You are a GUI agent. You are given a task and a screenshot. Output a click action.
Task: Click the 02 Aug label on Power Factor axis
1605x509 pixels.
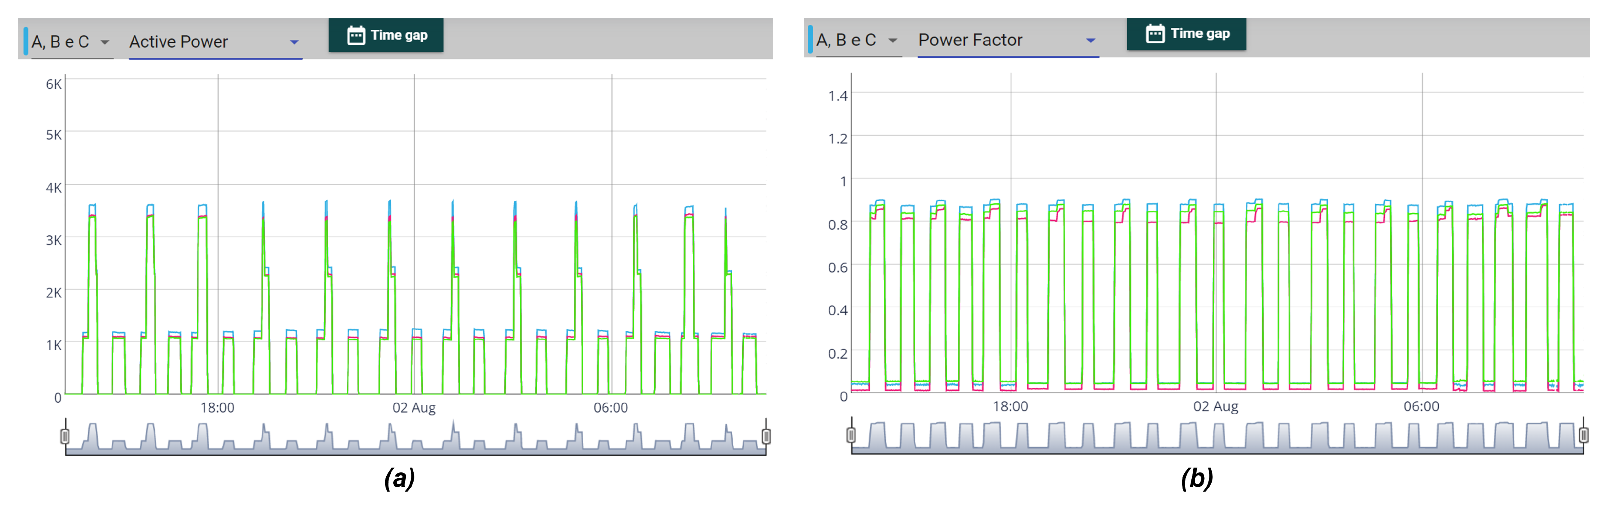[x=1216, y=407]
